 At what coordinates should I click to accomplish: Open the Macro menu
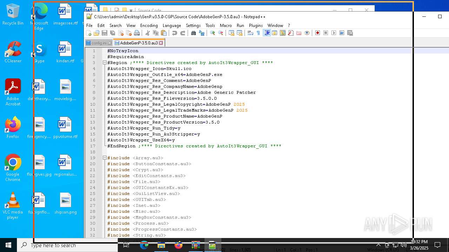pos(226,26)
